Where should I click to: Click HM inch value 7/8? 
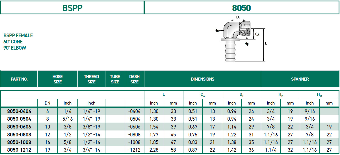310,134
